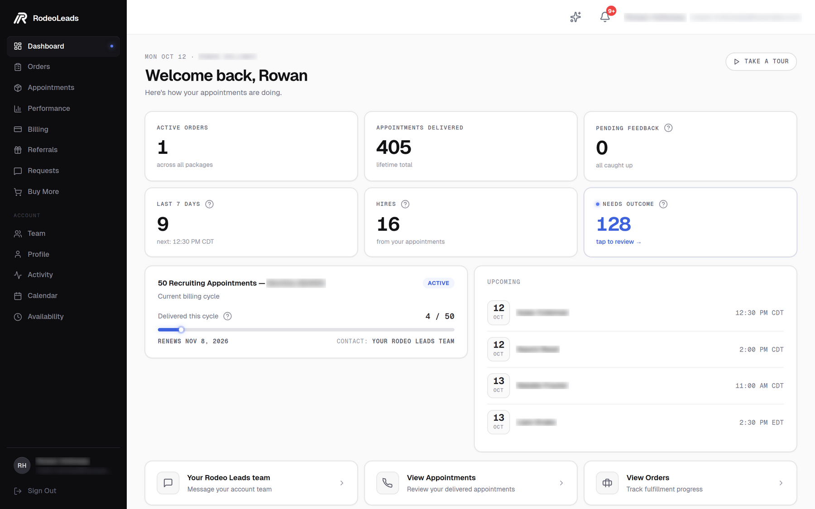
Task: Open the 11:00 AM CDT appointment row
Action: [x=635, y=385]
